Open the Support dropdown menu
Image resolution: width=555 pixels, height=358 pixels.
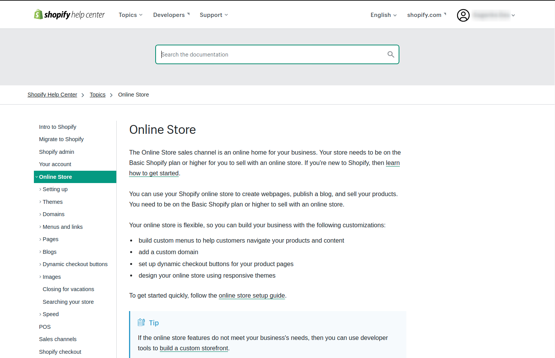[214, 15]
